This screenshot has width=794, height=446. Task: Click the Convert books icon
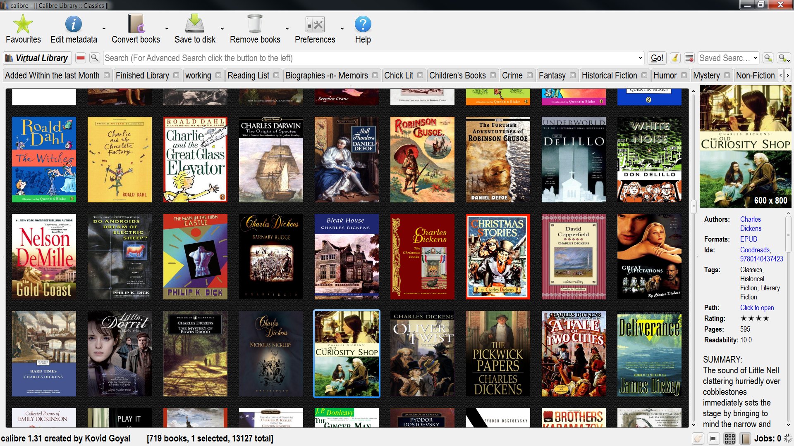coord(136,24)
